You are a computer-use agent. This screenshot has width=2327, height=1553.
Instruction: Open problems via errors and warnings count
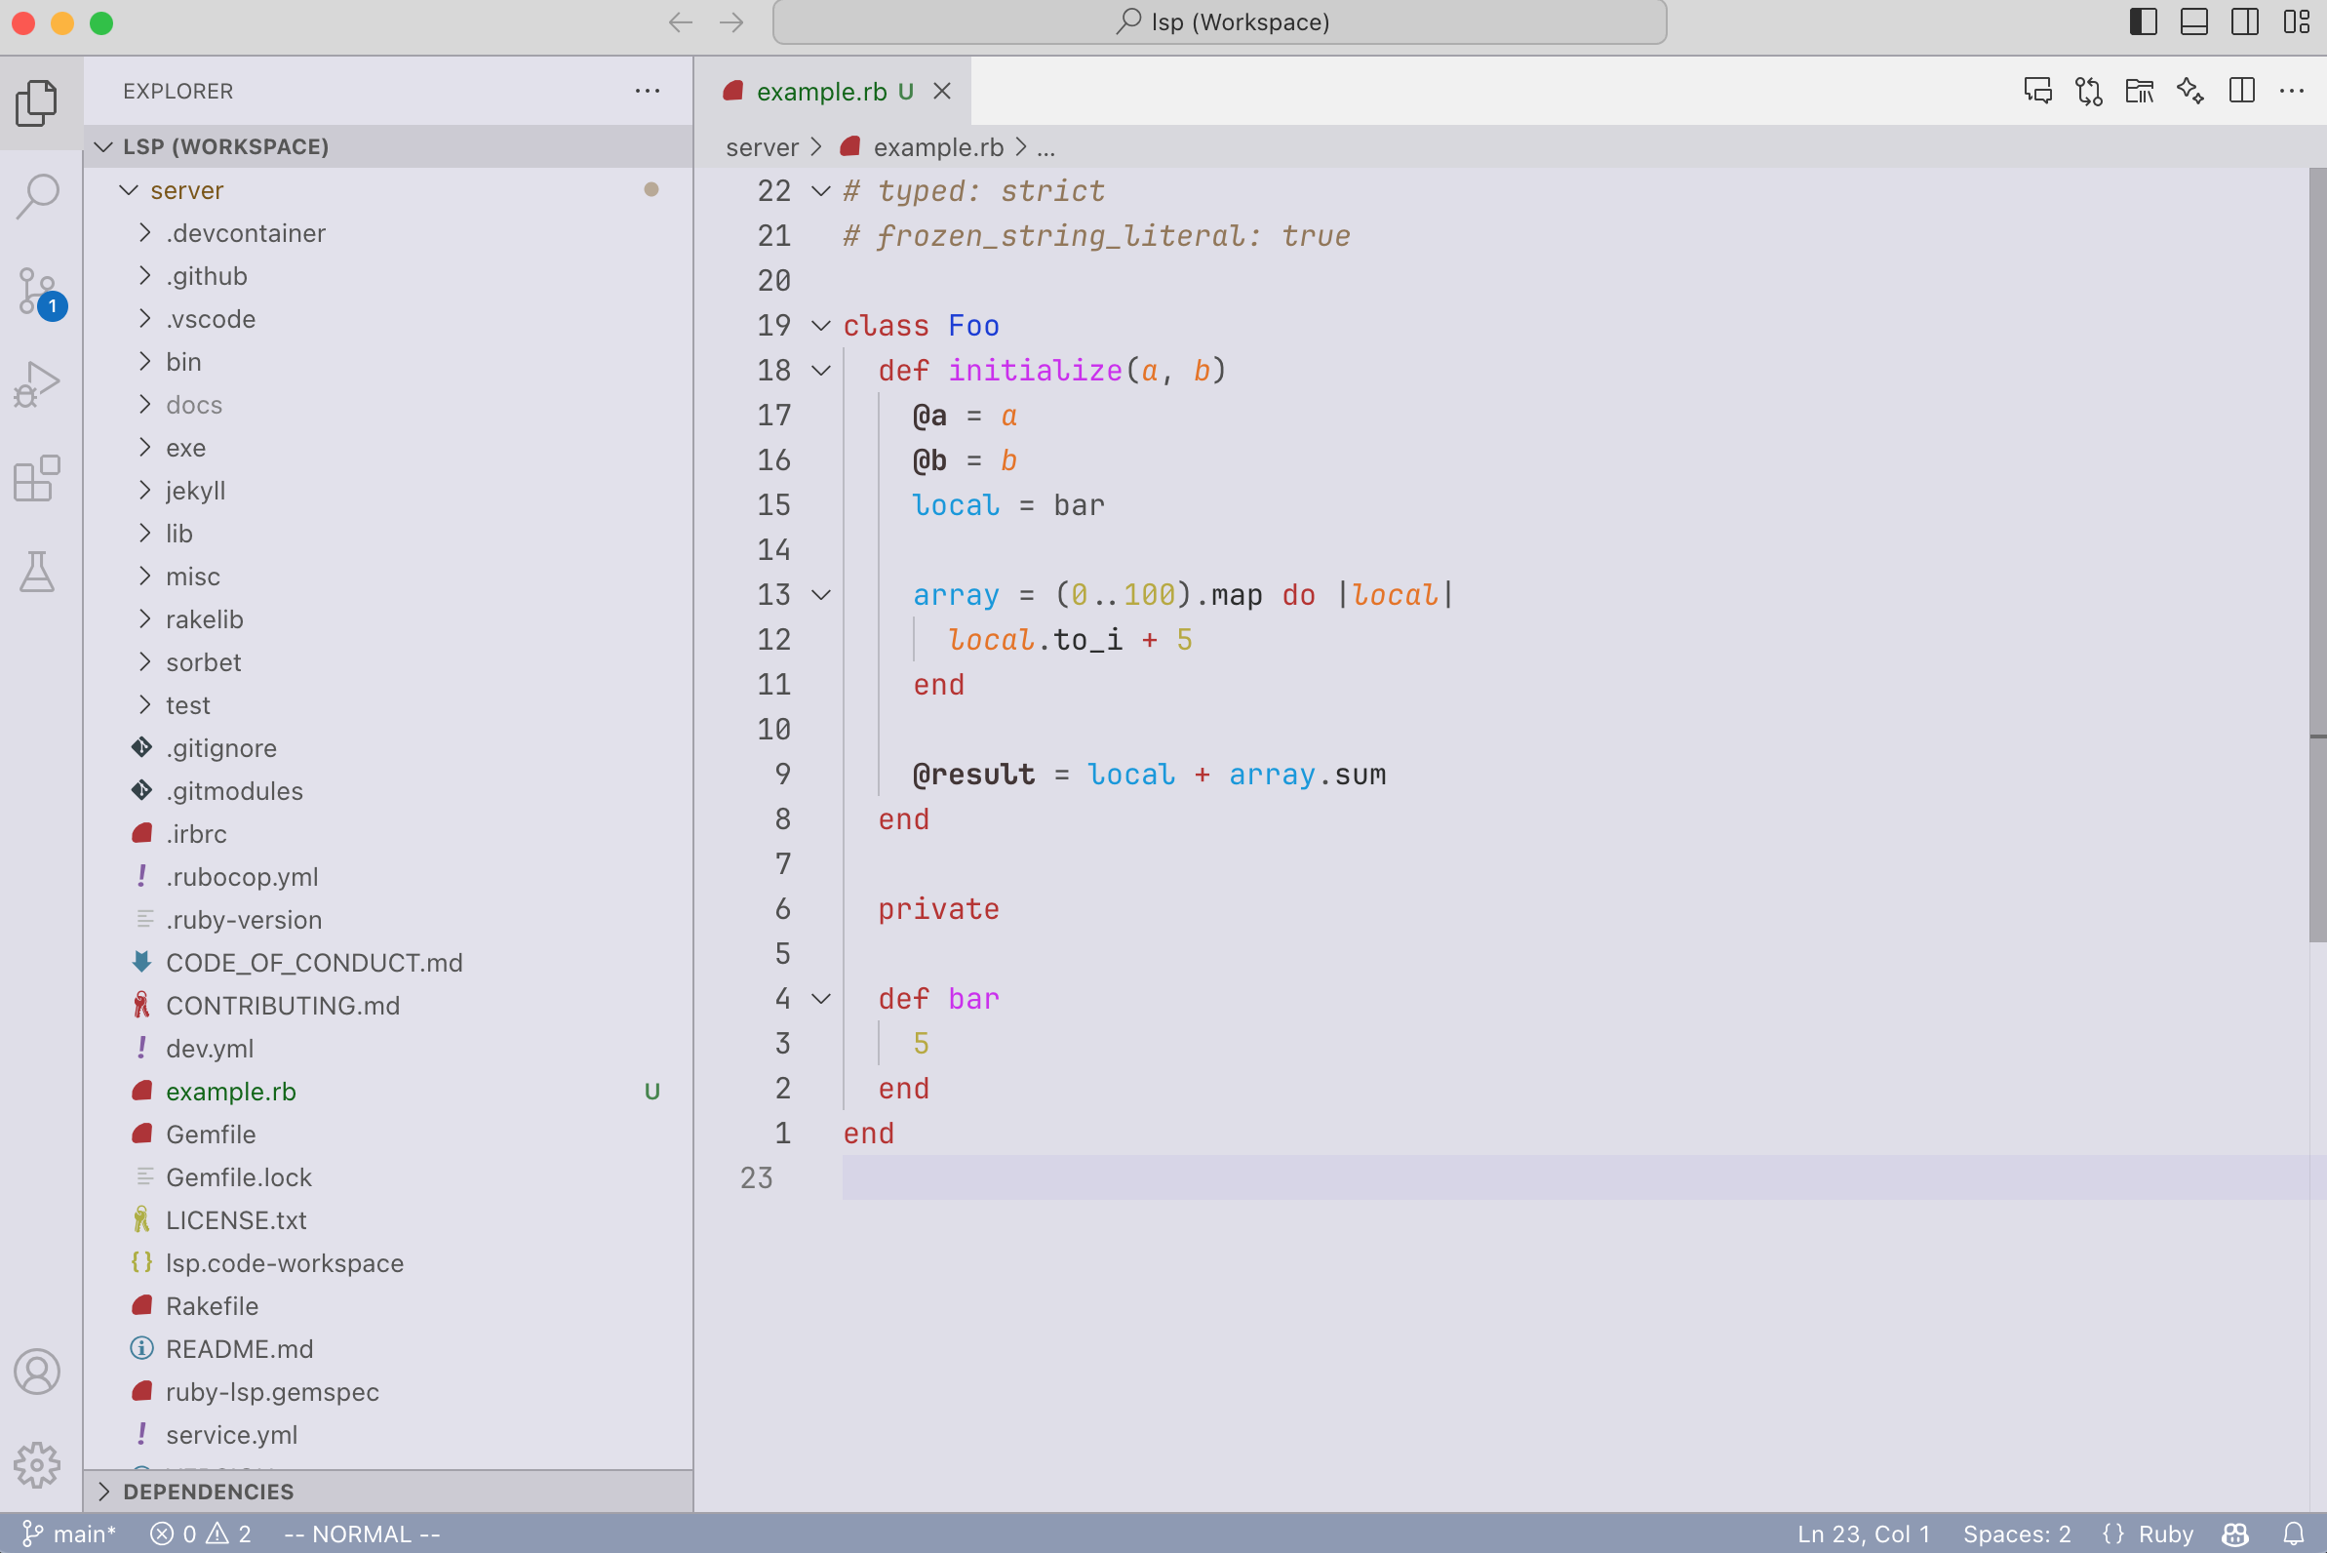(201, 1534)
